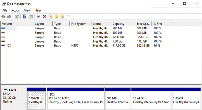Select the (C:) 917.36 GB NTFS partition block

pos(75,100)
